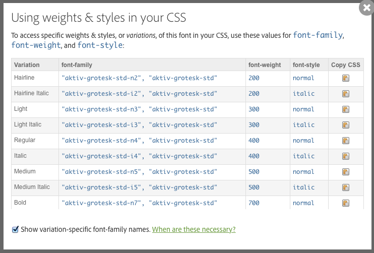Open the 'When are these necessary?' link
This screenshot has width=374, height=253.
point(194,229)
